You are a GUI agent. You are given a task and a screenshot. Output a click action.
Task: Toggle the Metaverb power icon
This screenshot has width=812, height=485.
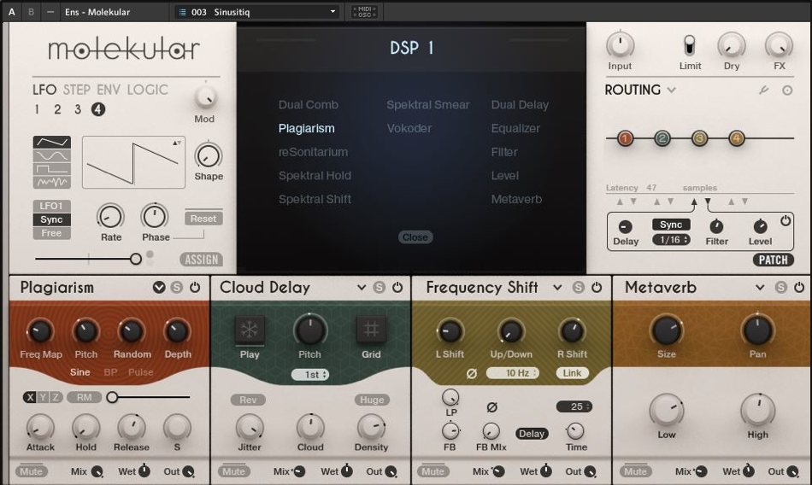coord(798,288)
